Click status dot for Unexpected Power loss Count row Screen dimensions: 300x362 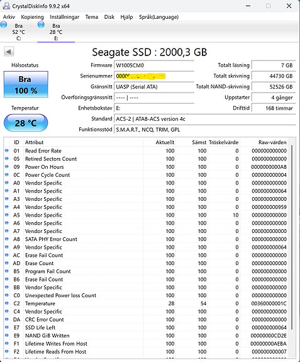(x=7, y=295)
